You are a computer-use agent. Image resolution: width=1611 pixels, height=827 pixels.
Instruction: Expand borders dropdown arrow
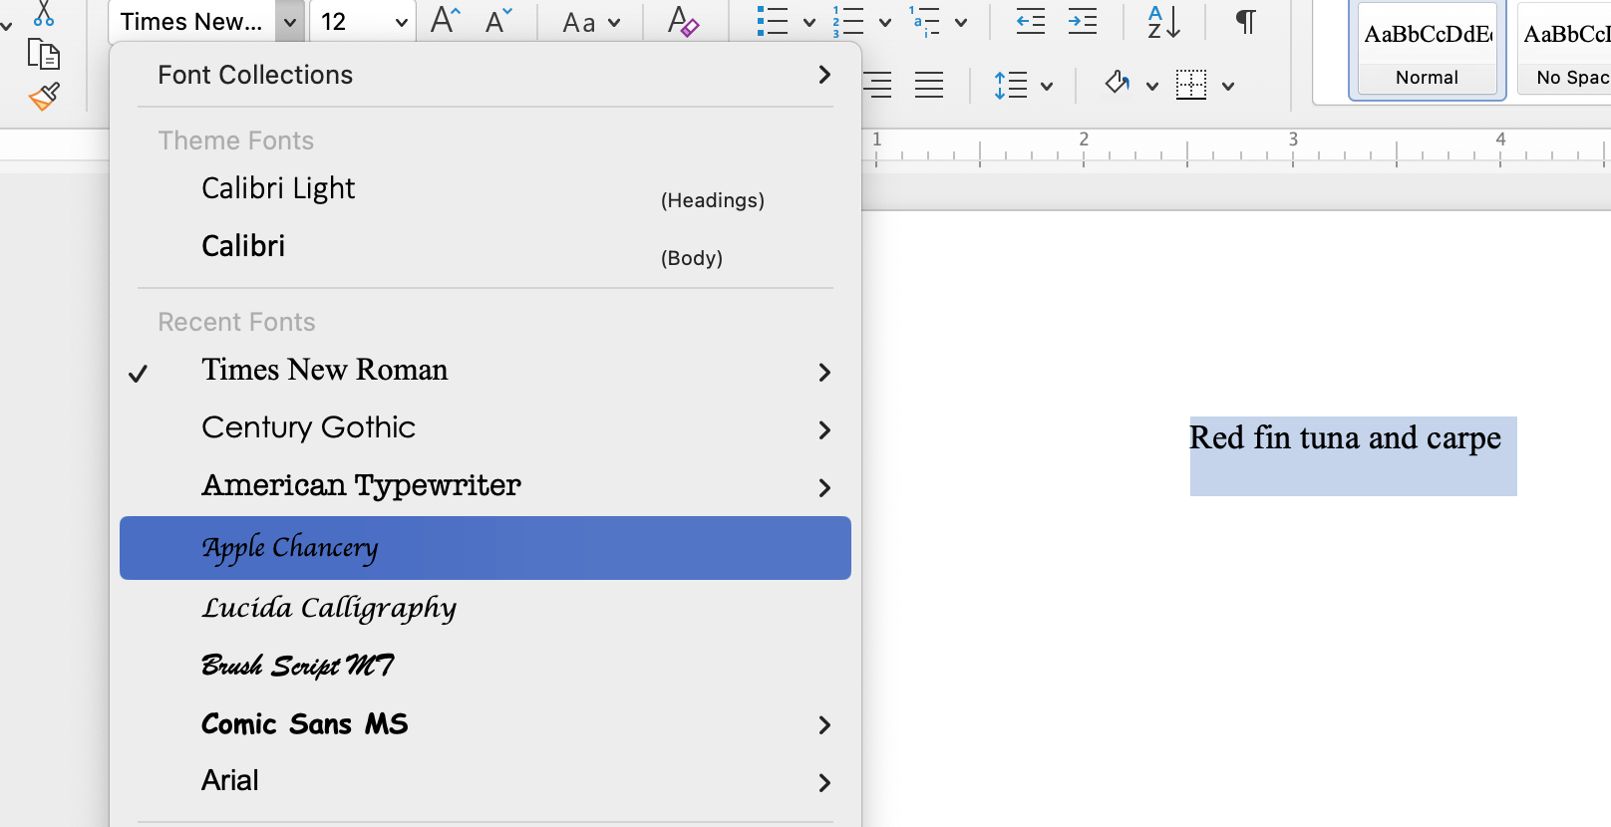(1228, 86)
